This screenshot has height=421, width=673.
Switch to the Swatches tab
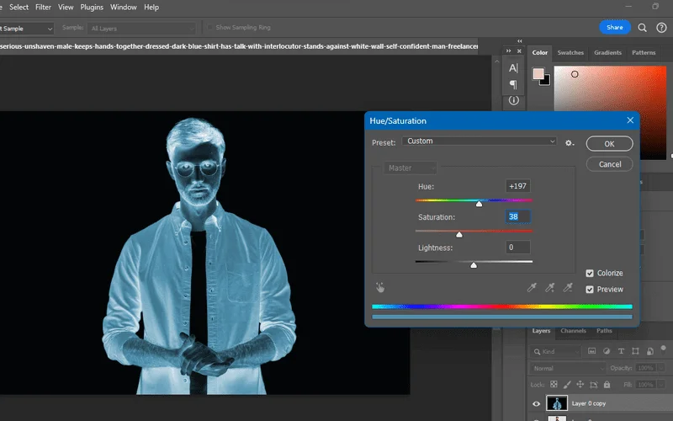[x=570, y=52]
